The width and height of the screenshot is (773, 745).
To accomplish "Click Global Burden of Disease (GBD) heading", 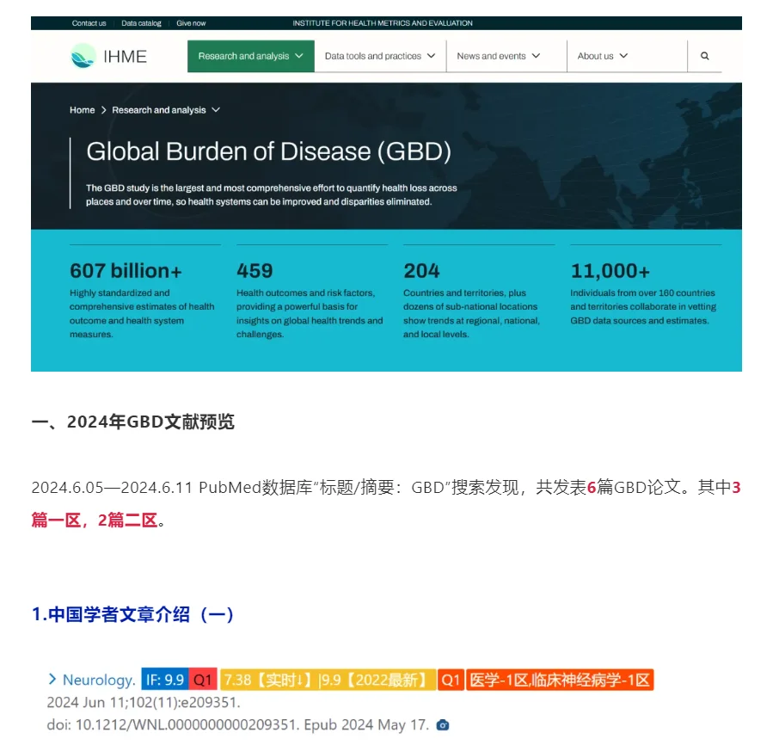I will [268, 151].
